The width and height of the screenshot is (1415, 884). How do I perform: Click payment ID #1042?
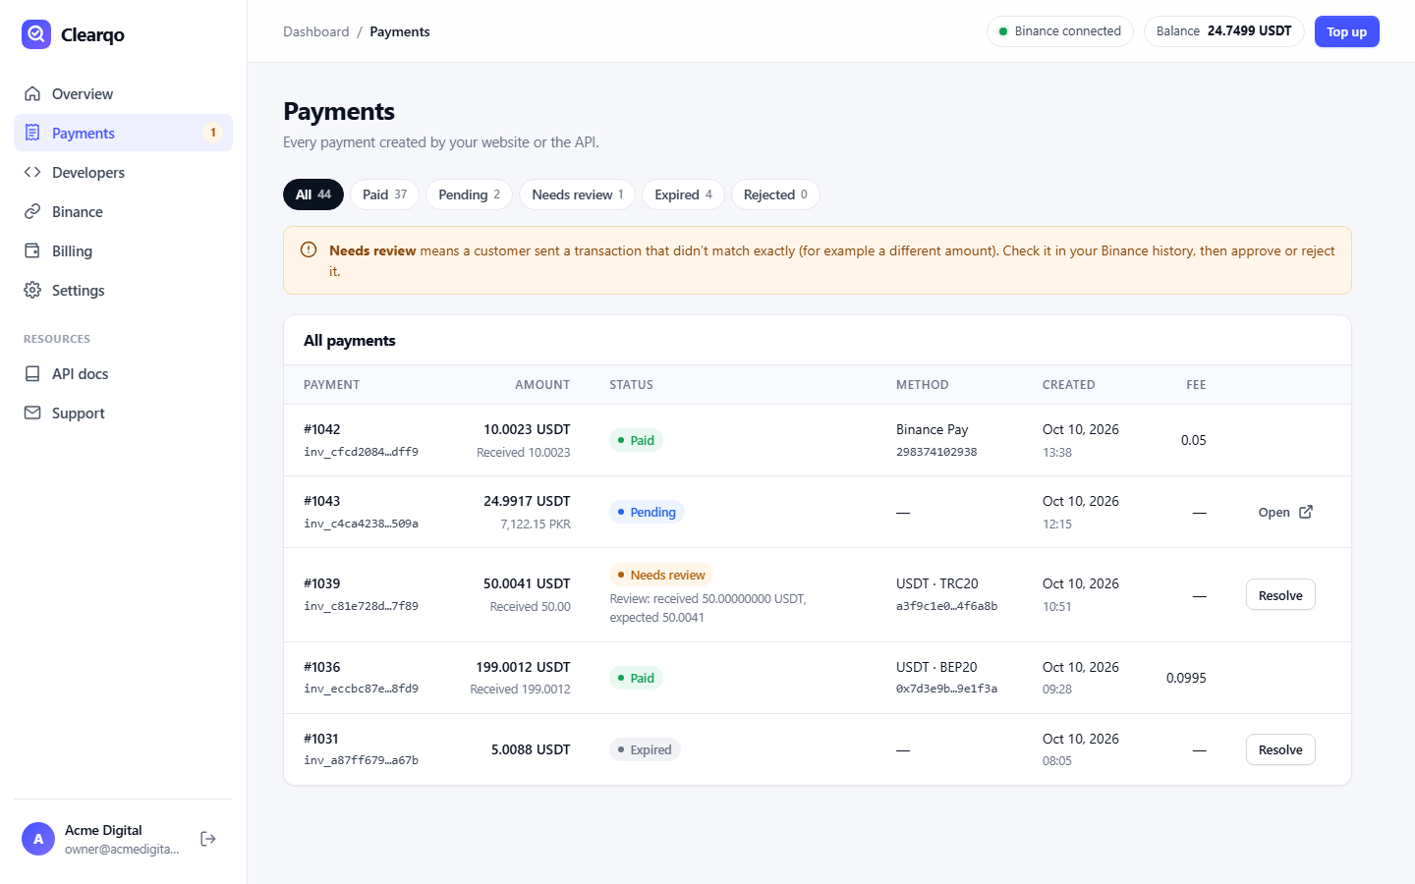coord(321,429)
